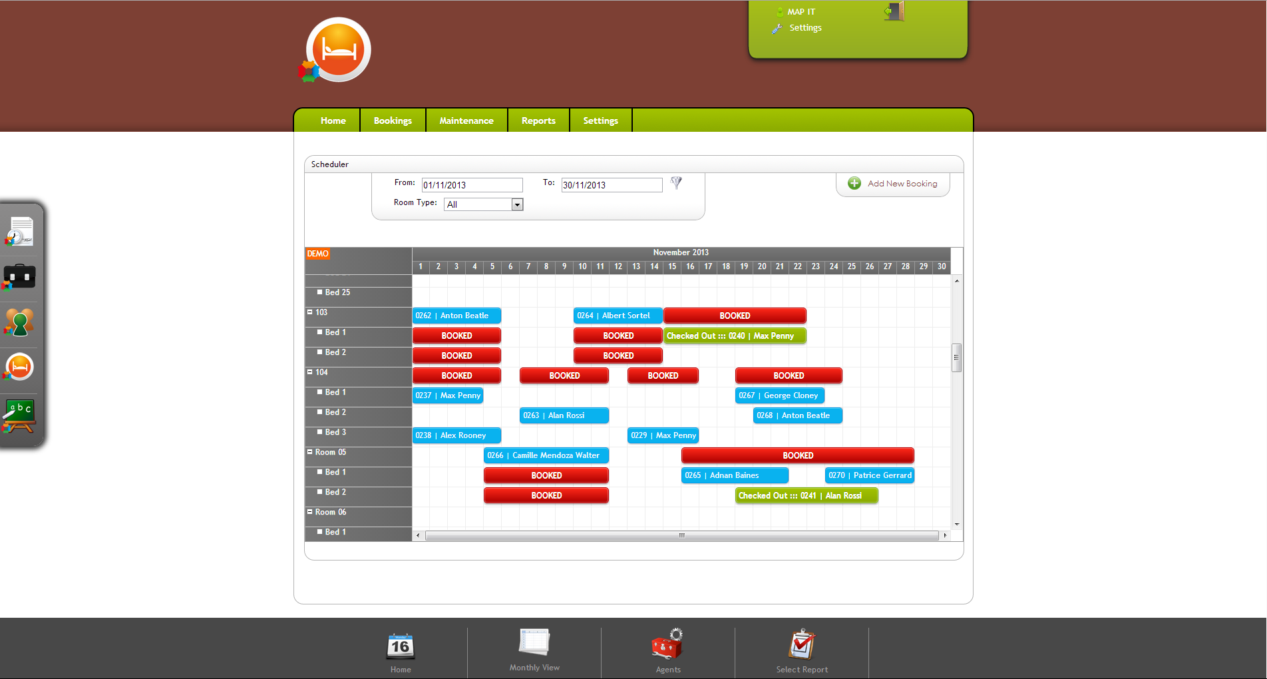Open booking 0229 Max Penny
The image size is (1267, 679).
663,435
